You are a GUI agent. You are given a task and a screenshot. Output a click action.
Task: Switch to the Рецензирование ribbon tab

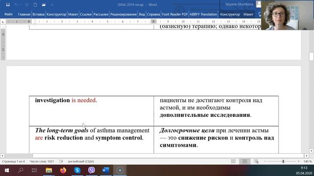[123, 14]
